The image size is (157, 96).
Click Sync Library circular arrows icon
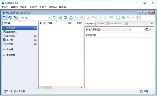(118, 18)
